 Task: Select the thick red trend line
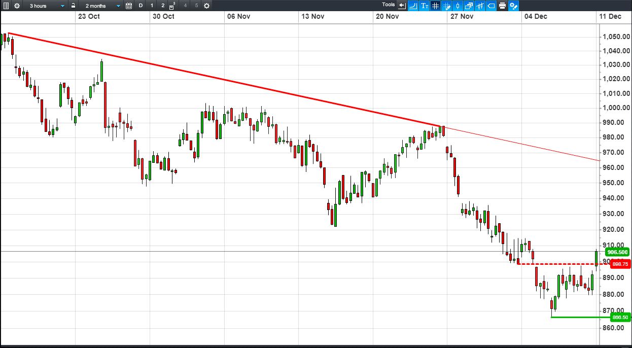click(x=226, y=80)
